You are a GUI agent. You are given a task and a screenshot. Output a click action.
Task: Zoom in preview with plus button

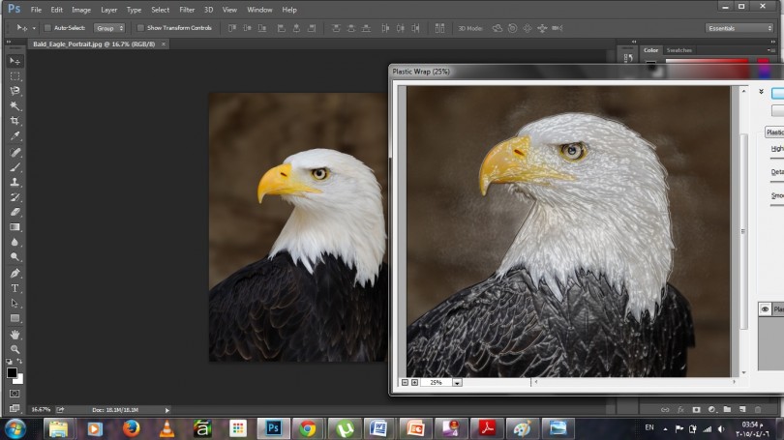point(414,383)
